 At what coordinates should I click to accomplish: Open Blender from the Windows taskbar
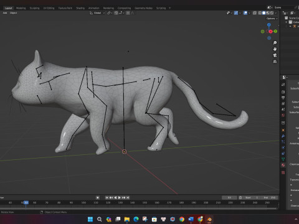click(x=209, y=219)
